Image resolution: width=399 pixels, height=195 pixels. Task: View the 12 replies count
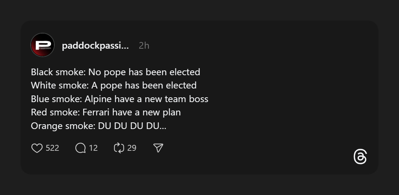(93, 148)
